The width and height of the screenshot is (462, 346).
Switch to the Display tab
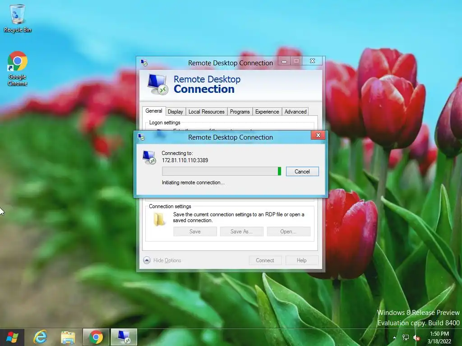coord(176,112)
